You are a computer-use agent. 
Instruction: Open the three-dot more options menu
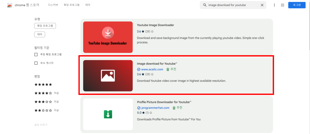tap(274, 5)
